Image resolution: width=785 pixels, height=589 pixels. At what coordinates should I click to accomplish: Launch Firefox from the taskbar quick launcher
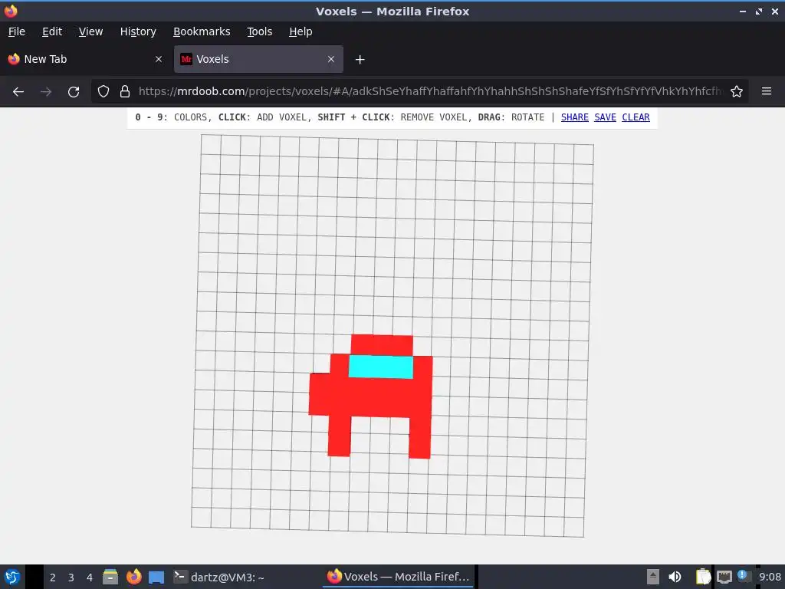133,577
